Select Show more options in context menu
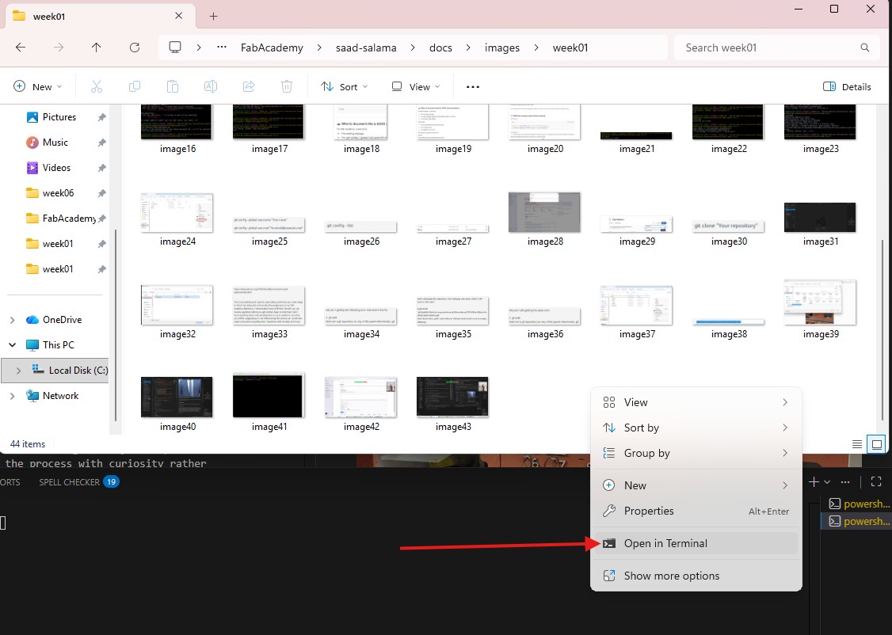The image size is (892, 635). [696, 576]
